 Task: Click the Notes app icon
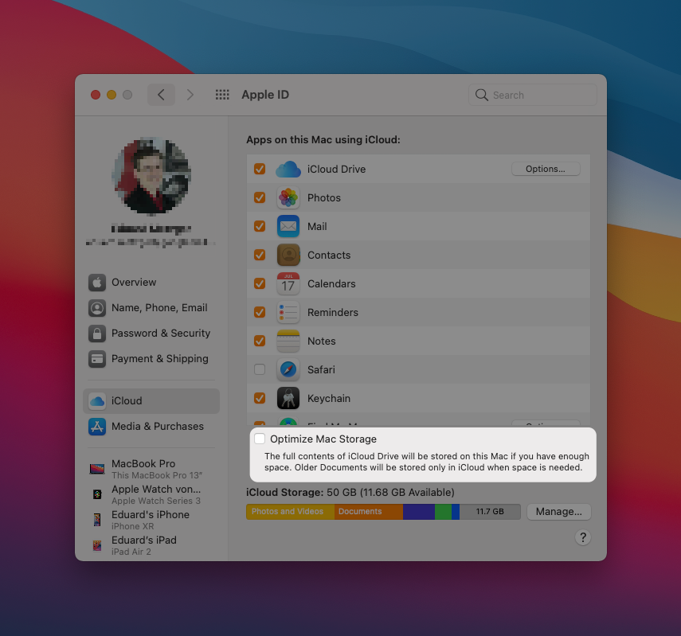coord(288,341)
